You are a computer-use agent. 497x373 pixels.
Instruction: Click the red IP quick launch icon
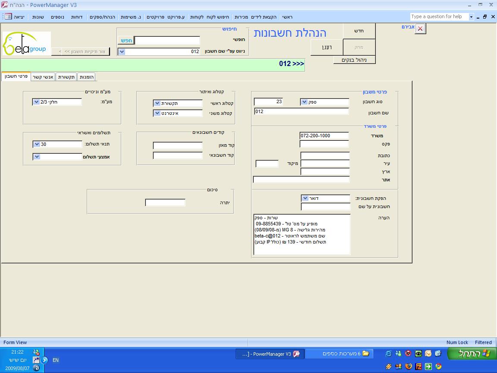pos(408,353)
